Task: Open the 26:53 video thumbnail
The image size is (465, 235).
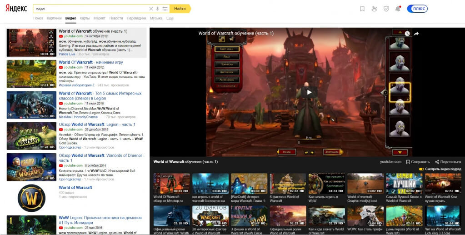Action: click(31, 105)
